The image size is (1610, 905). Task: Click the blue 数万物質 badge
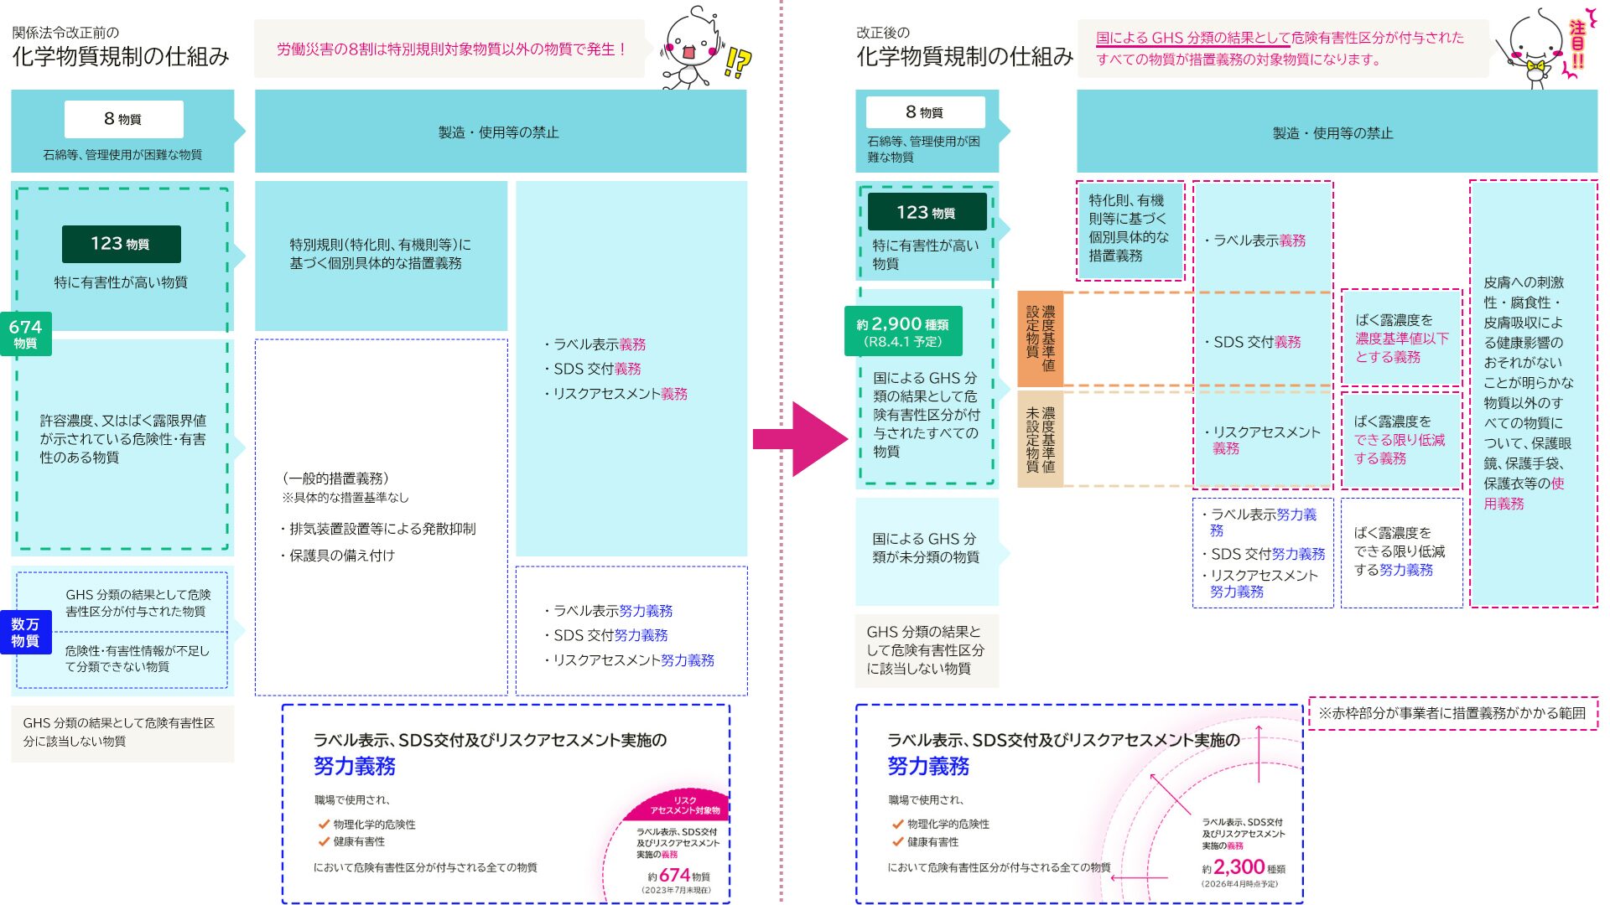[26, 633]
